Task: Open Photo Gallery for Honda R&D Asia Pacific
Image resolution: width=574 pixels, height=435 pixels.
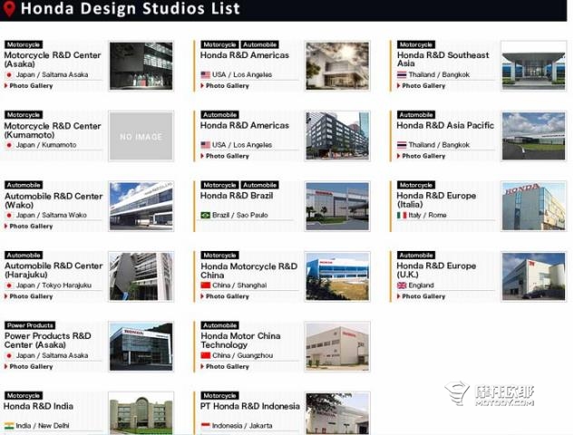Action: [x=422, y=156]
